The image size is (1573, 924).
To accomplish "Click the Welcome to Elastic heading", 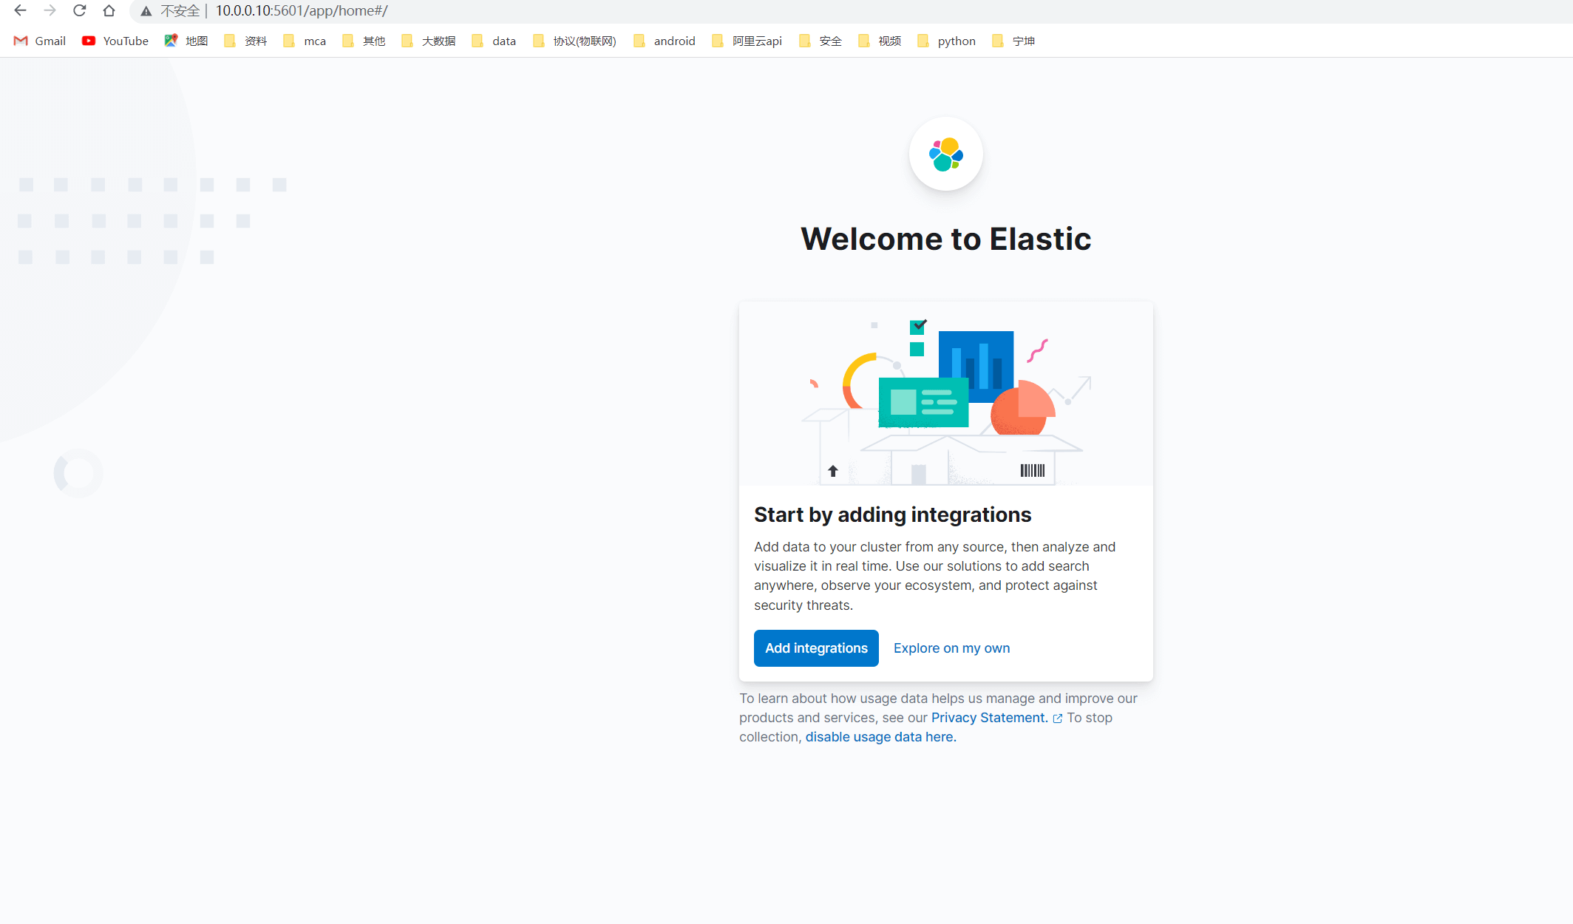I will coord(946,239).
